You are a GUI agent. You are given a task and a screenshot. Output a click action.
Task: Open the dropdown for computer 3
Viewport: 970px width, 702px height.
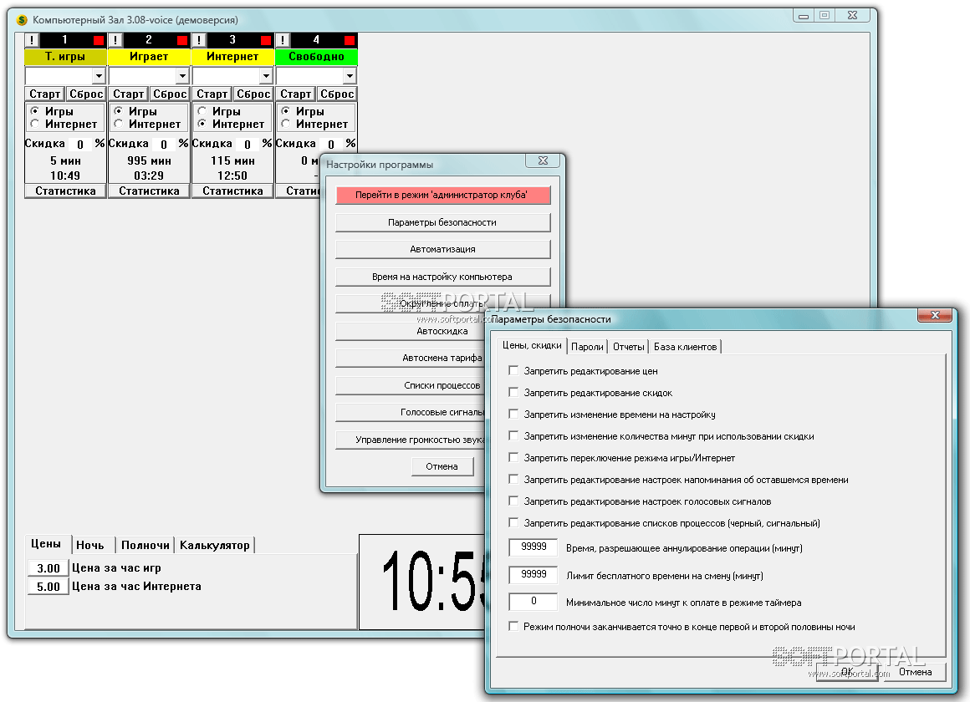[x=266, y=76]
